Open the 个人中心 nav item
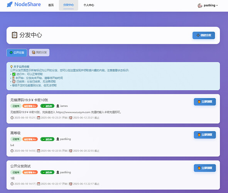Screen dimensions: 228x193 89,5
